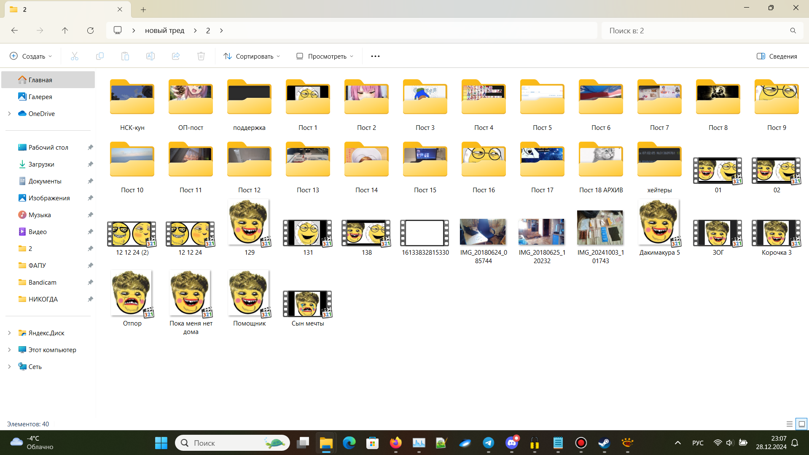809x455 pixels.
Task: Open the three-dots more options menu
Action: point(375,56)
